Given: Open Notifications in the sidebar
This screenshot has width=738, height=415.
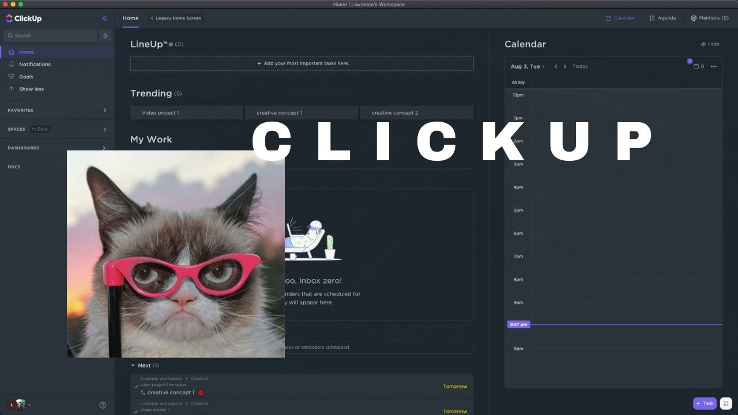Looking at the screenshot, I should tap(35, 65).
